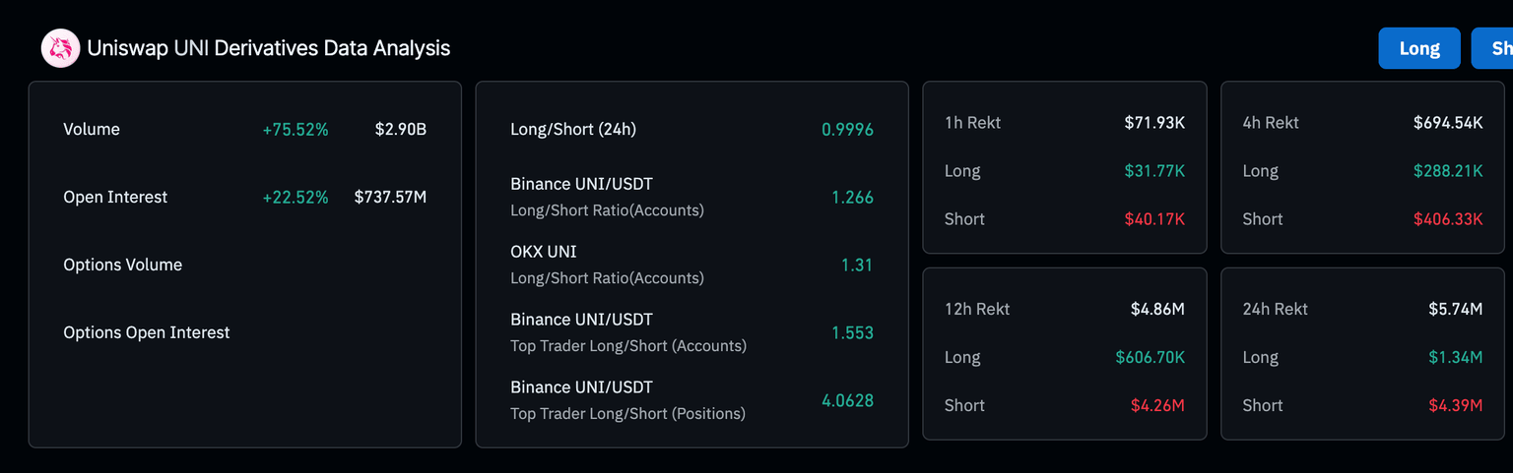
Task: Click the Top Trader Long/Short (Accounts) value 1.553
Action: 852,333
